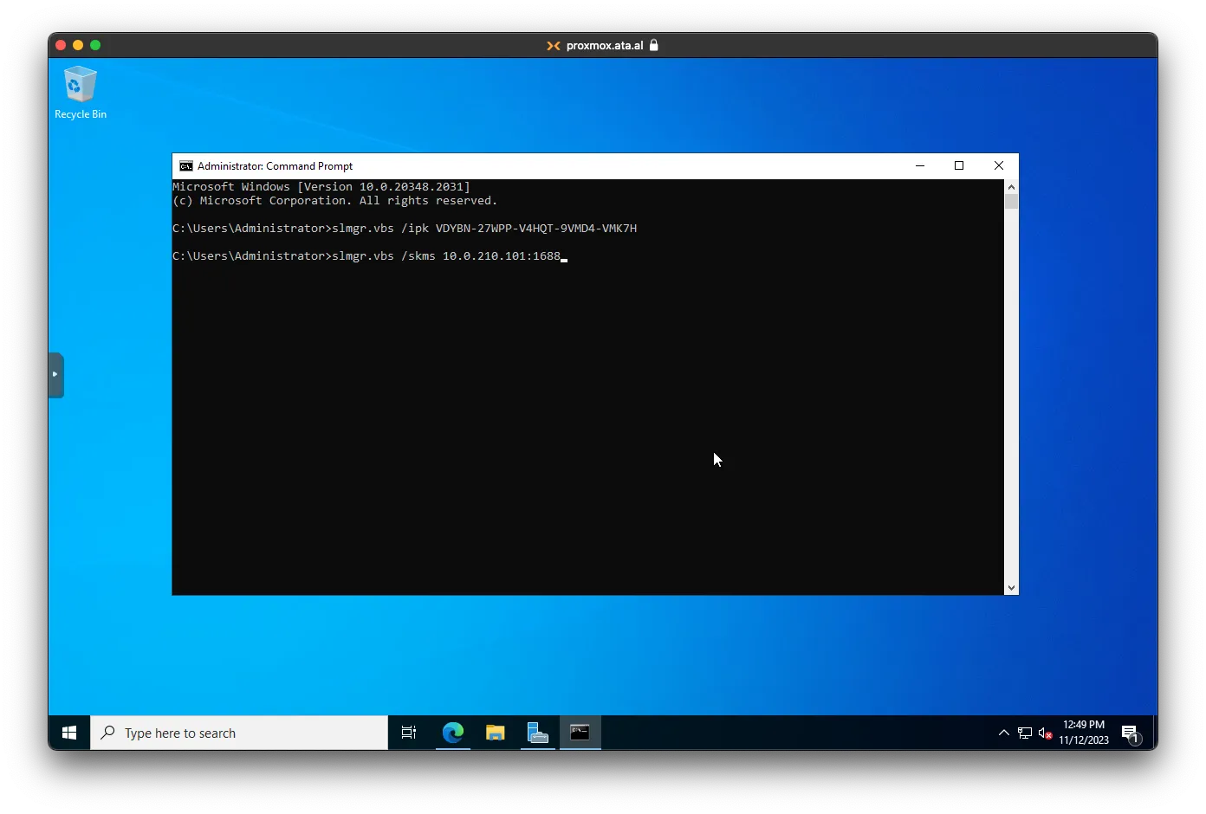Click the scroll up arrow in Command Prompt
Screen dimensions: 1206x814
[x=1011, y=187]
